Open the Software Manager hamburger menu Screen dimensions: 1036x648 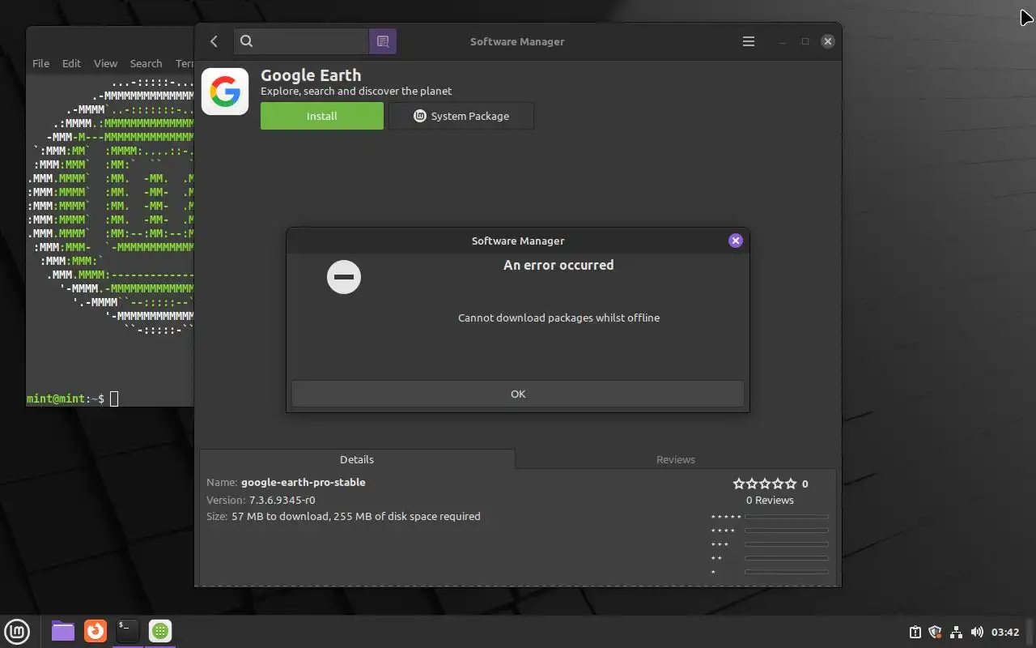(749, 41)
